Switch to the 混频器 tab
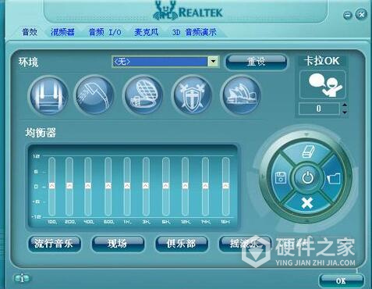This screenshot has height=289, width=372. point(62,32)
